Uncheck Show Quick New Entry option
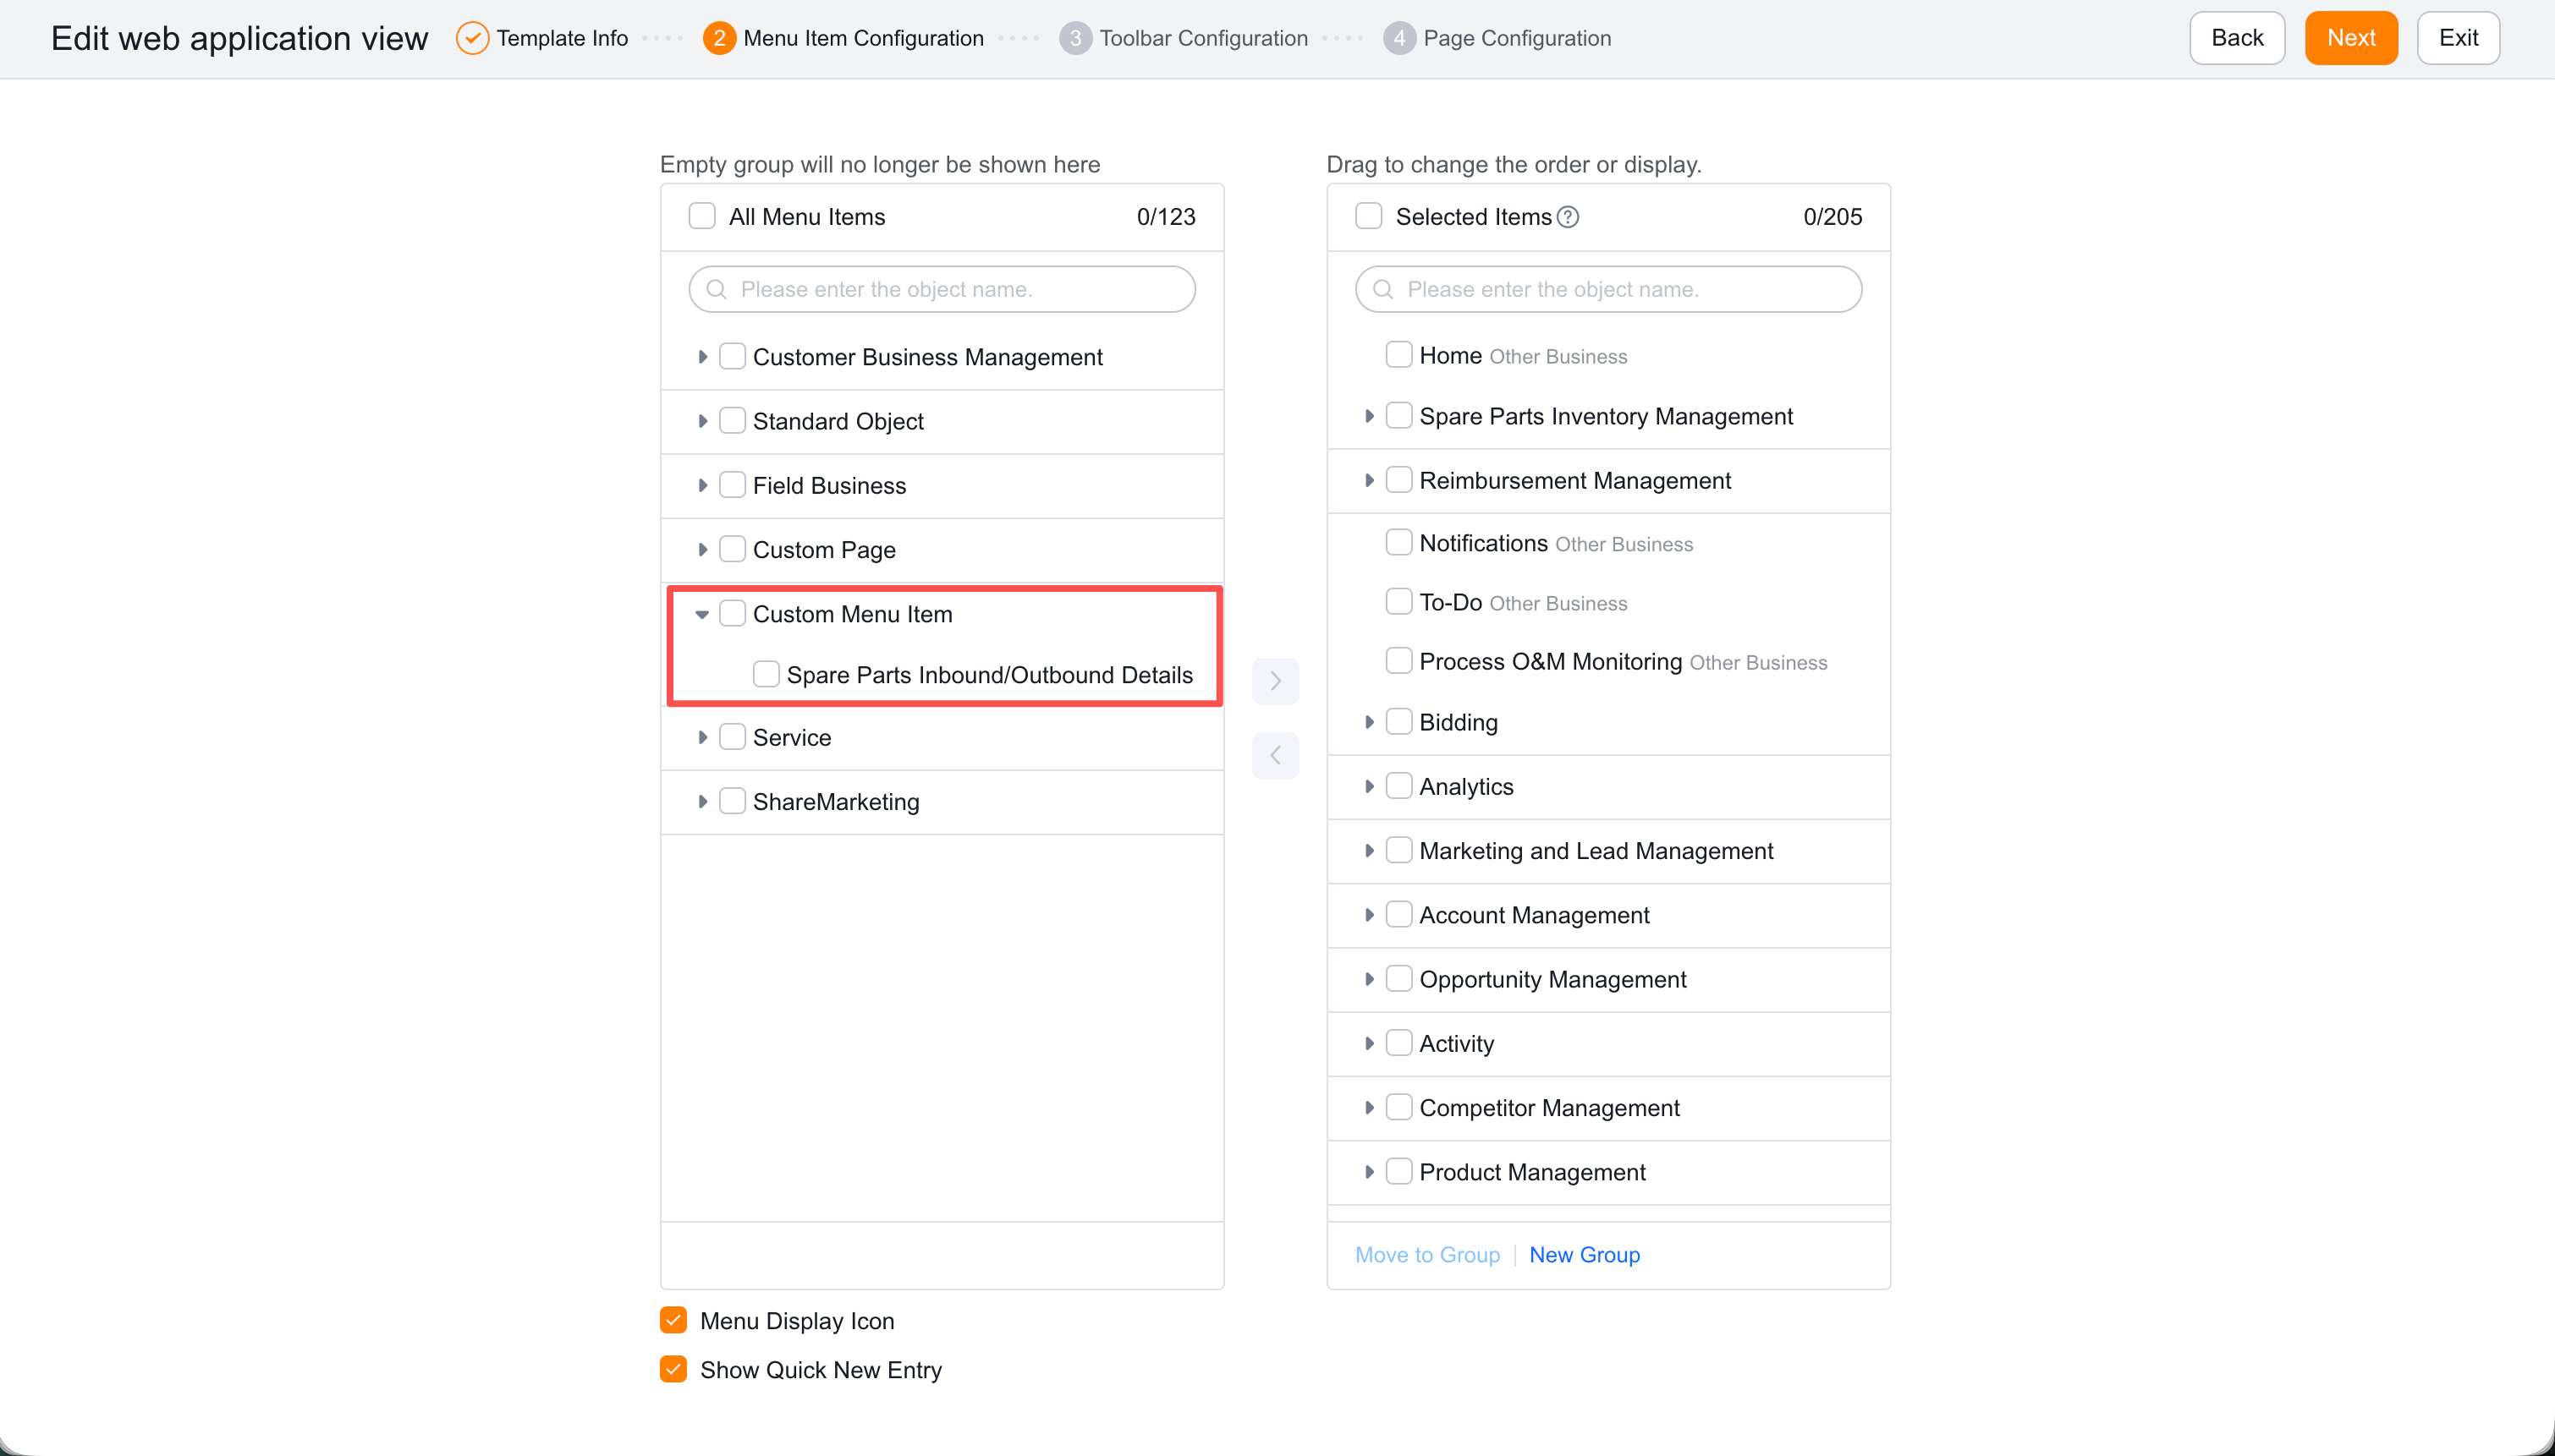The image size is (2555, 1456). [673, 1369]
